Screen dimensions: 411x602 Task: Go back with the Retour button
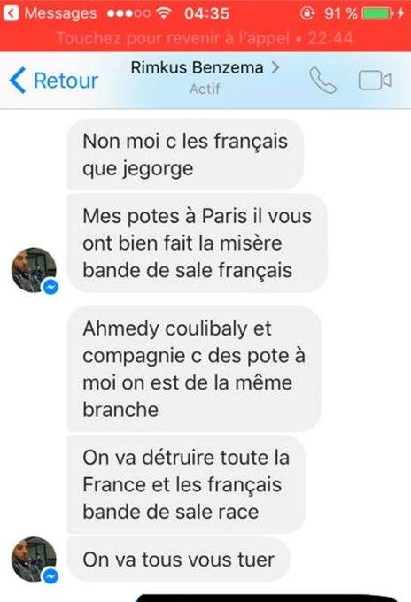pos(54,81)
